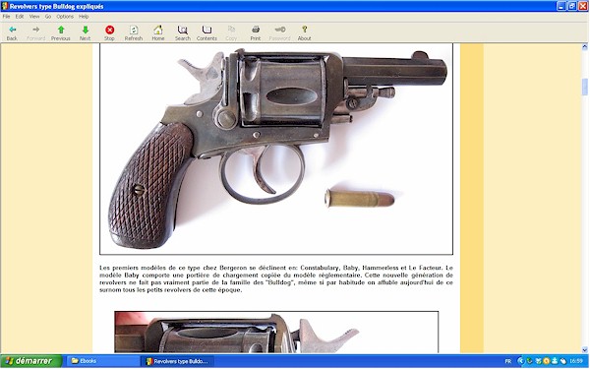Click the revolver and cartridge photo

(276, 149)
